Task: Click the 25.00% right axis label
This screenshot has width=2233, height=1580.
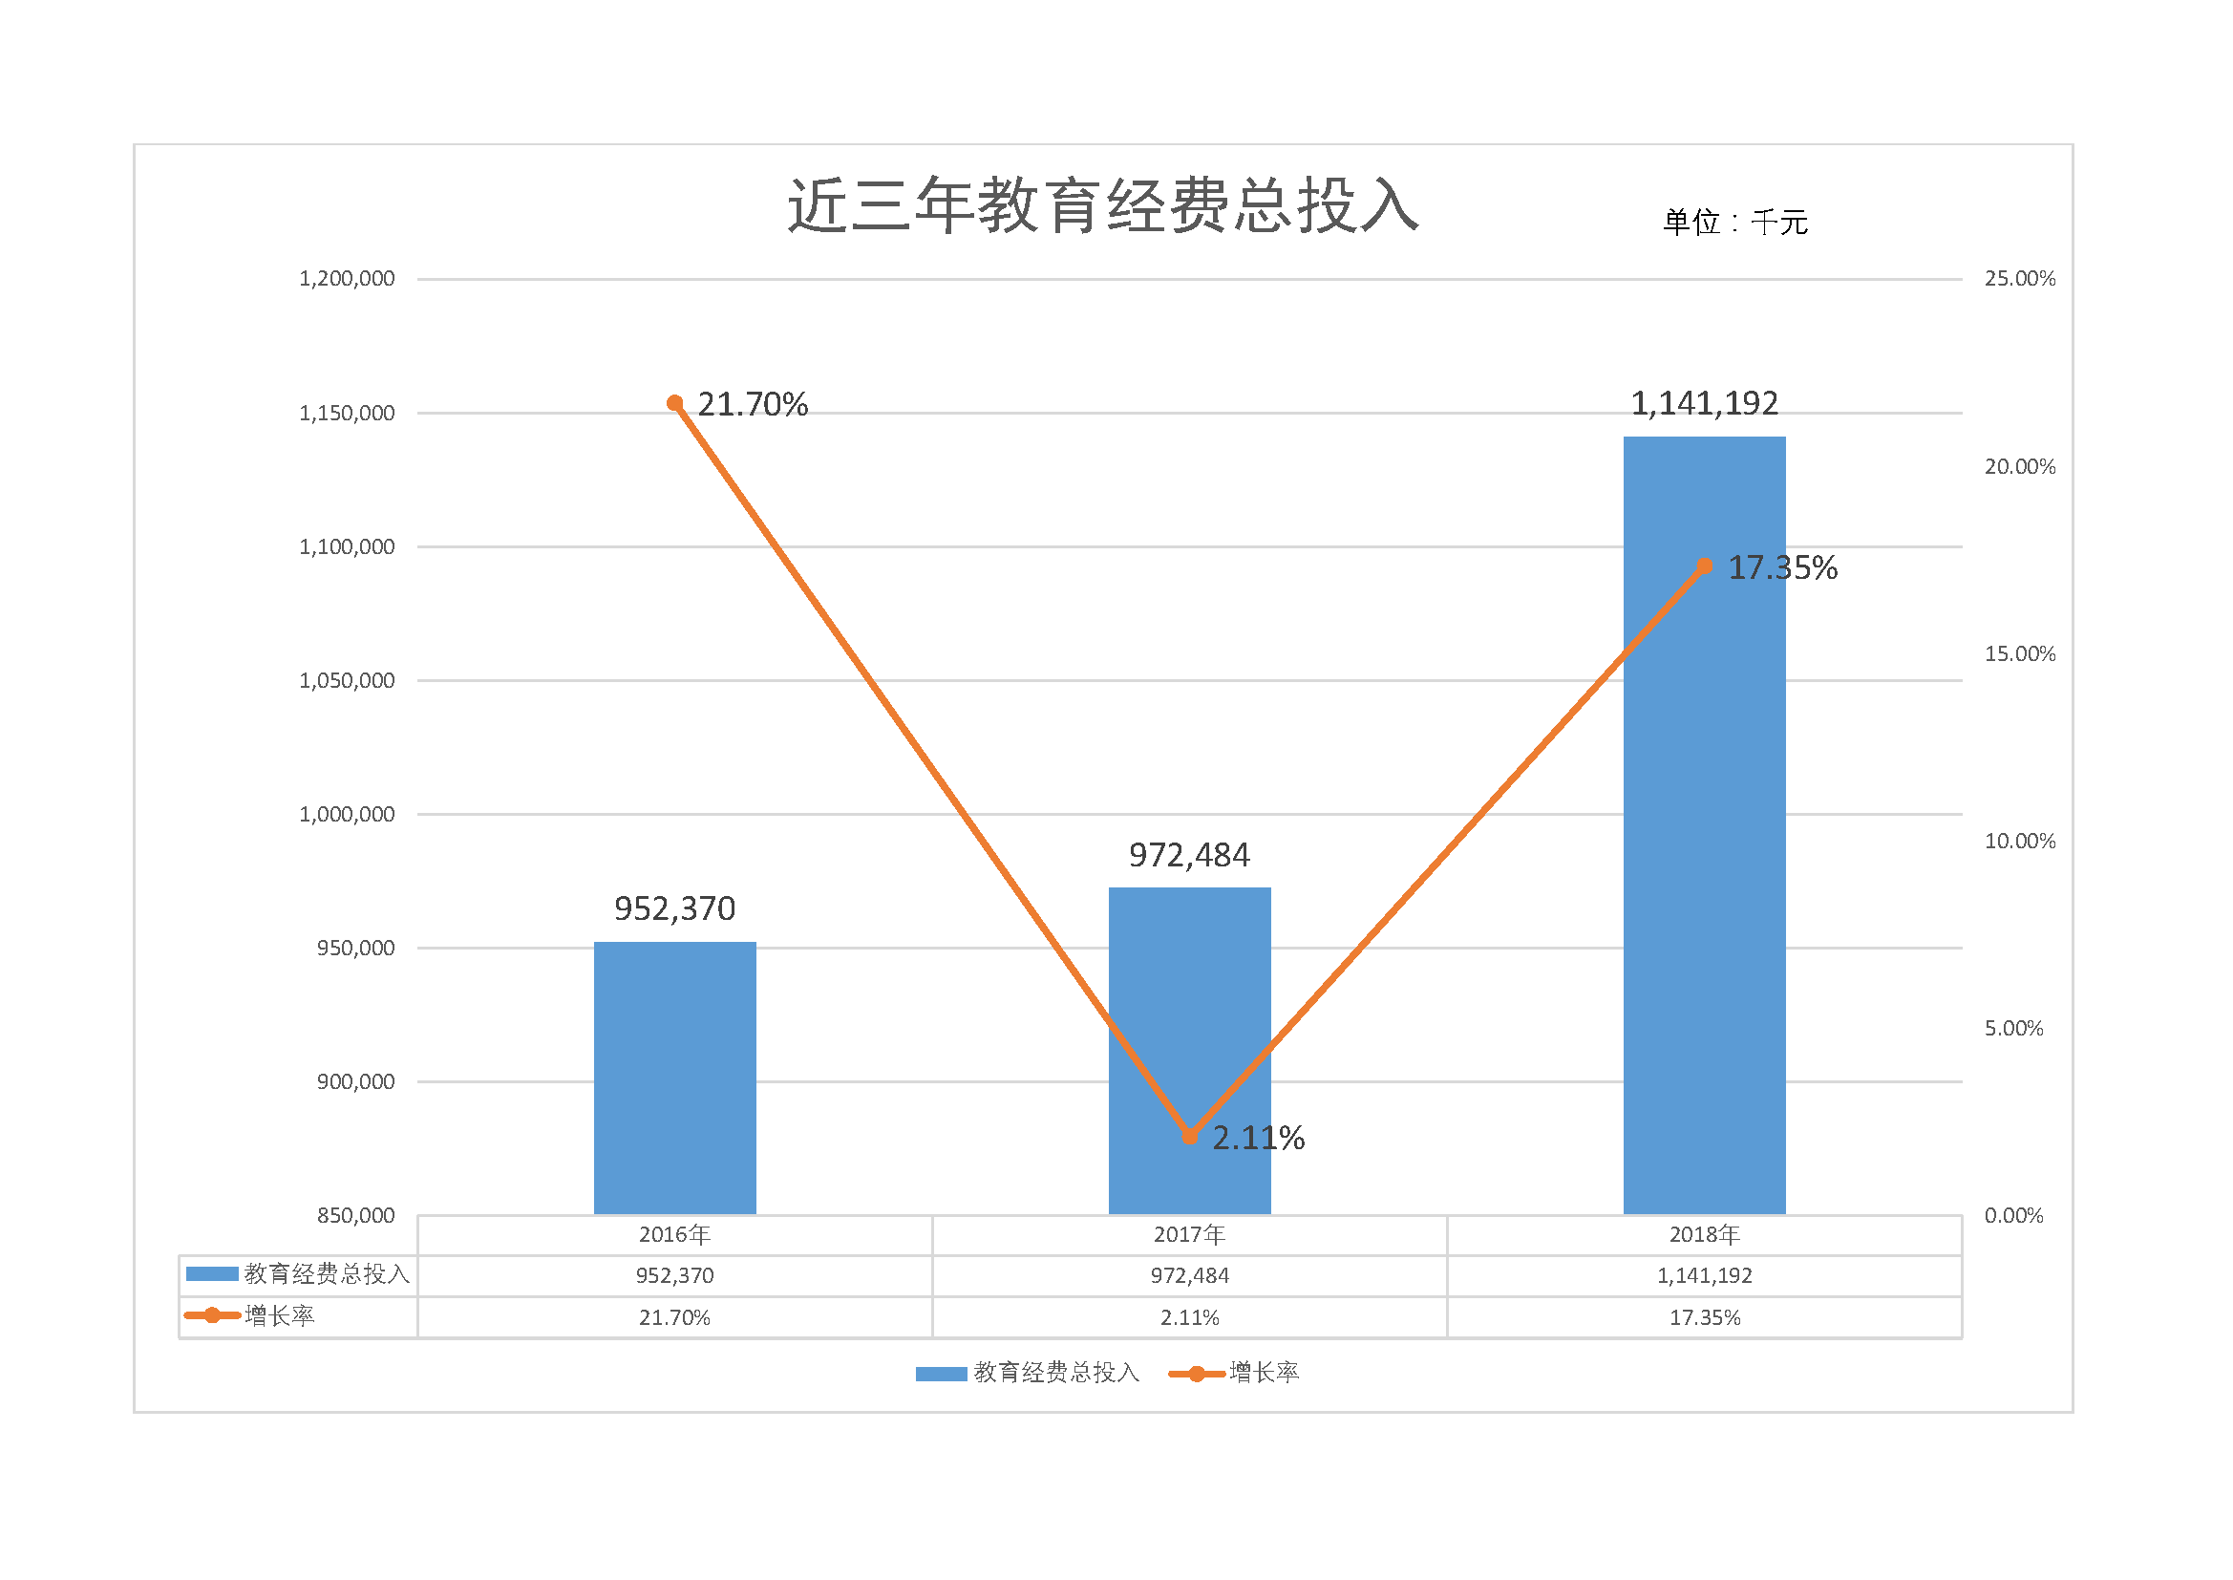Action: 2020,278
